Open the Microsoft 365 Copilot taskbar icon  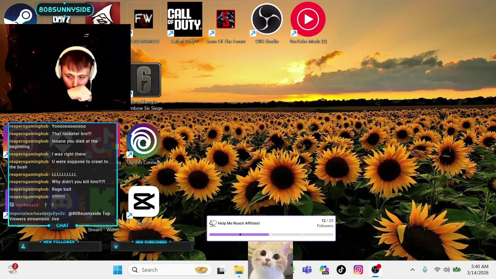tap(324, 270)
